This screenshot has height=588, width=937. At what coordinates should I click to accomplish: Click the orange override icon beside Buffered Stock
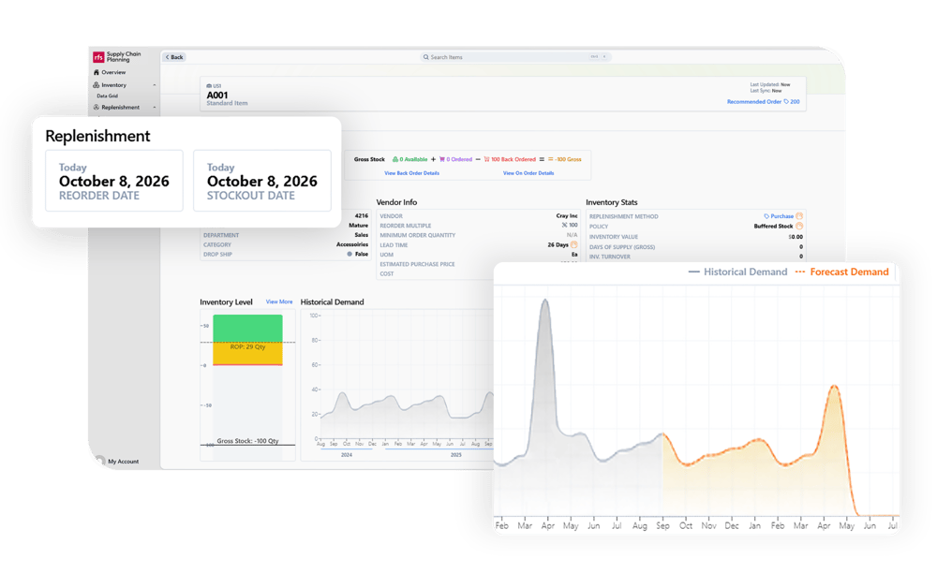point(799,227)
